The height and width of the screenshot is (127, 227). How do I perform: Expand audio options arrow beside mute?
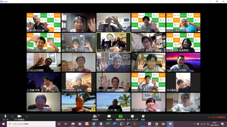pyautogui.click(x=12, y=117)
